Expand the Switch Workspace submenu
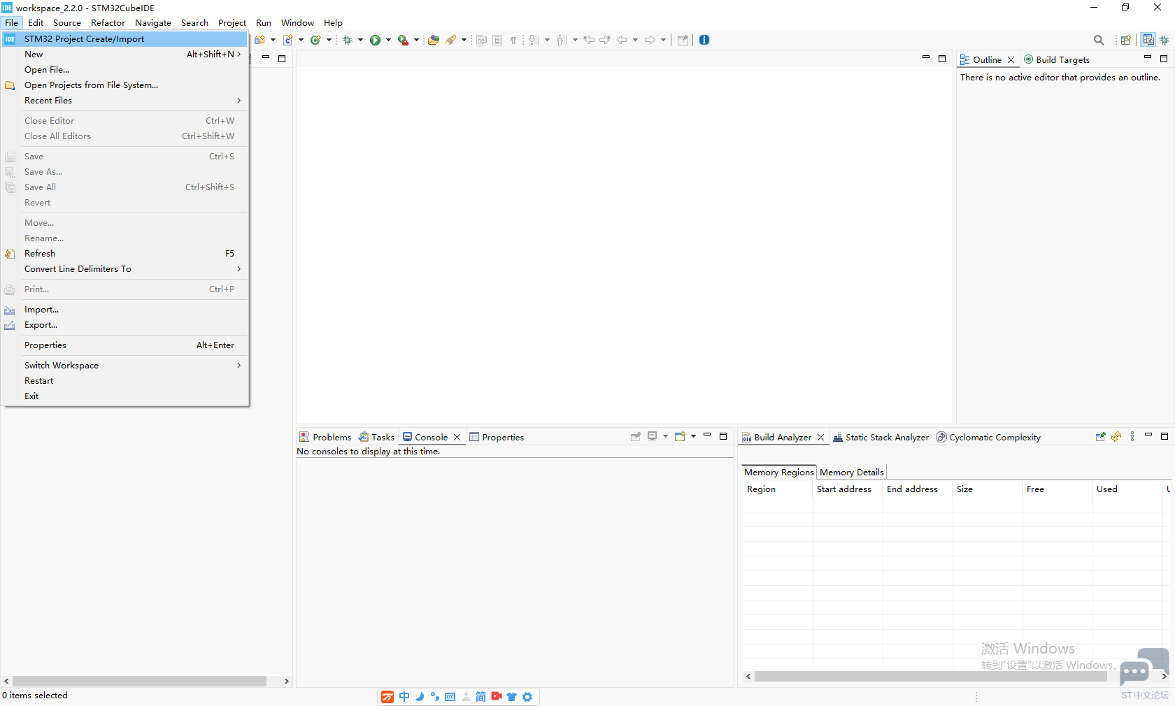1175x706 pixels. pos(124,365)
